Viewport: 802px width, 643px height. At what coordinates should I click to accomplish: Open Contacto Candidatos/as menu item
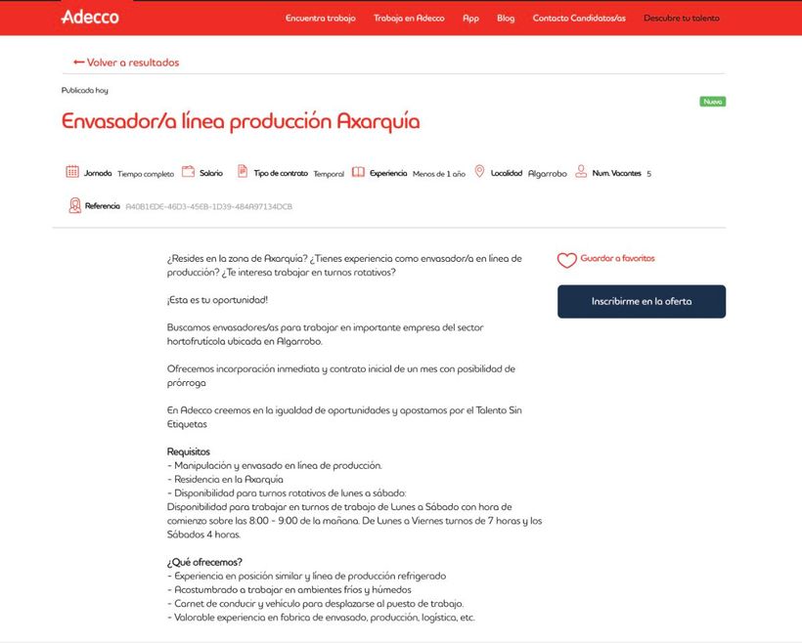(x=579, y=18)
